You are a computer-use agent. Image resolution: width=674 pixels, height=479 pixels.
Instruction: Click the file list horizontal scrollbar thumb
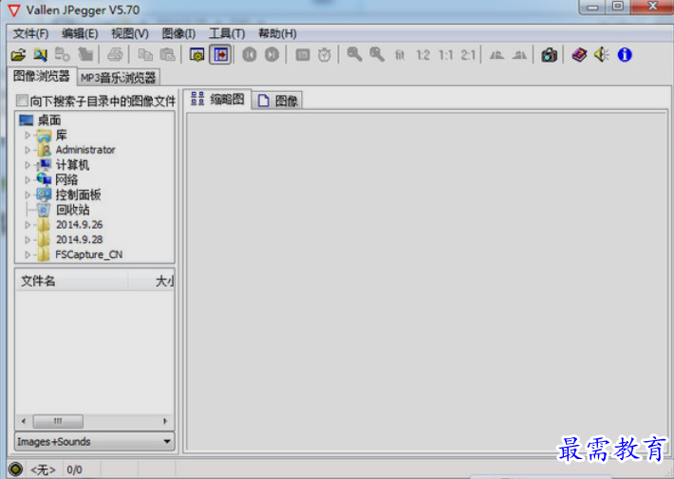(57, 421)
